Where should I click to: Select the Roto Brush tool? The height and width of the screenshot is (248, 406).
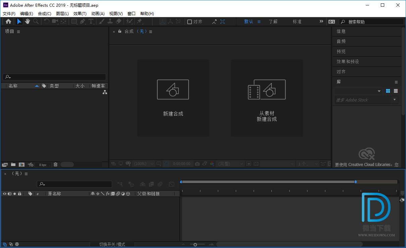coord(129,22)
